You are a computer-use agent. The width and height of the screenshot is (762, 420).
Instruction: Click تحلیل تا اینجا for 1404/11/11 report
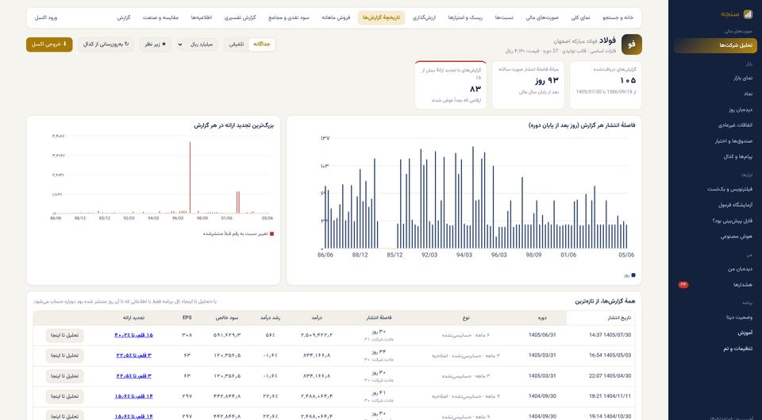click(x=64, y=397)
